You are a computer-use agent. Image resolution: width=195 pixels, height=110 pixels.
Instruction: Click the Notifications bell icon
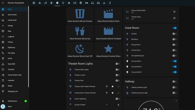(x=3, y=101)
